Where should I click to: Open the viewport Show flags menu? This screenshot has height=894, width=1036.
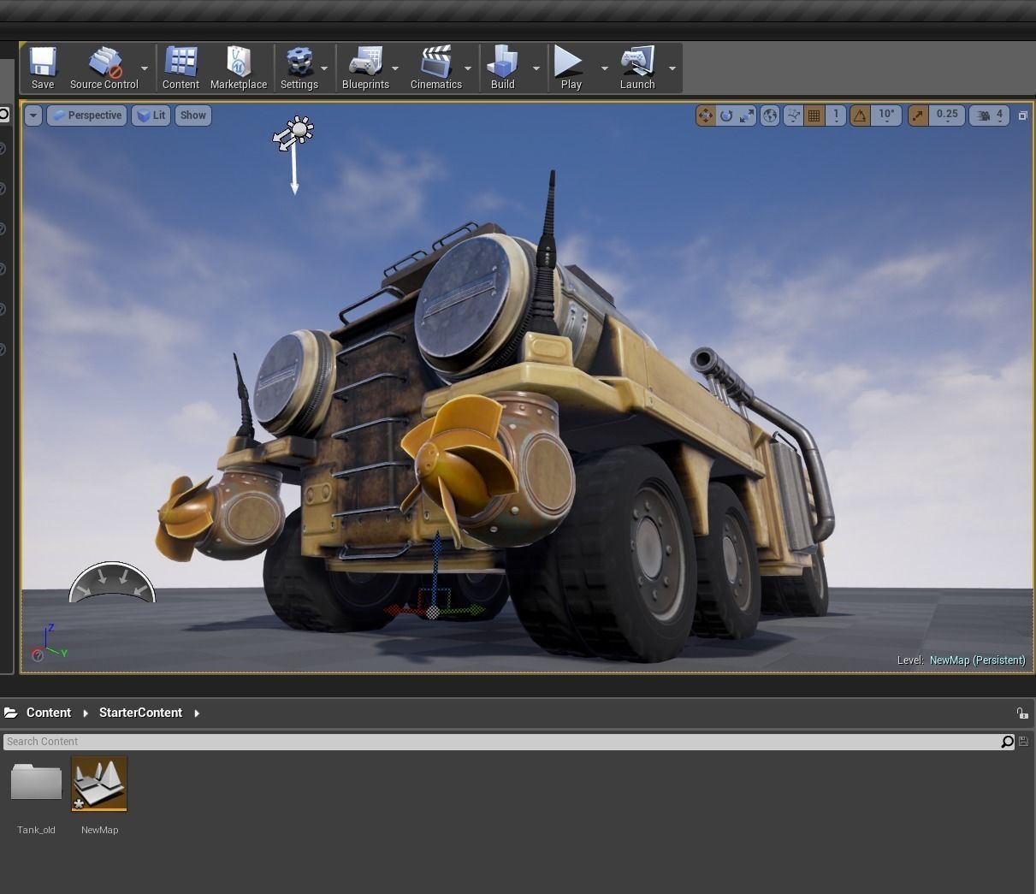tap(193, 115)
